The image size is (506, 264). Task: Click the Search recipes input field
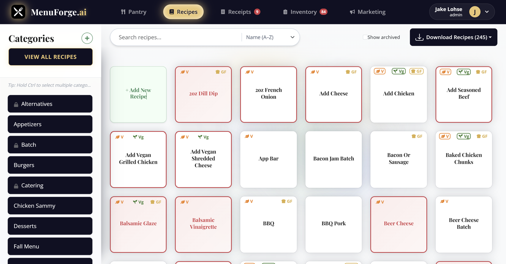[176, 37]
